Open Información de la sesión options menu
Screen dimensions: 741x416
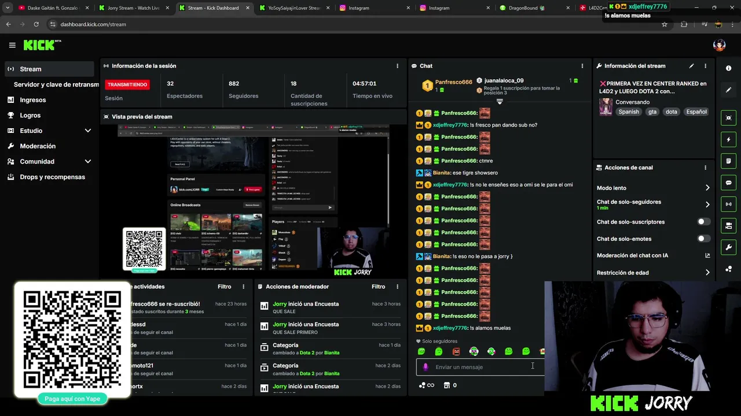[397, 66]
